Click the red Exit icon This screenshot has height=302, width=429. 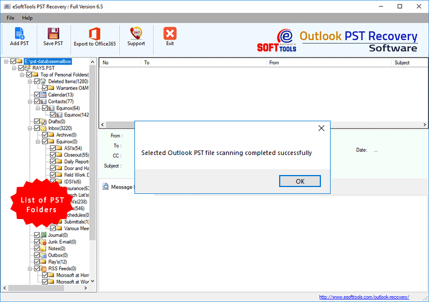(x=170, y=33)
